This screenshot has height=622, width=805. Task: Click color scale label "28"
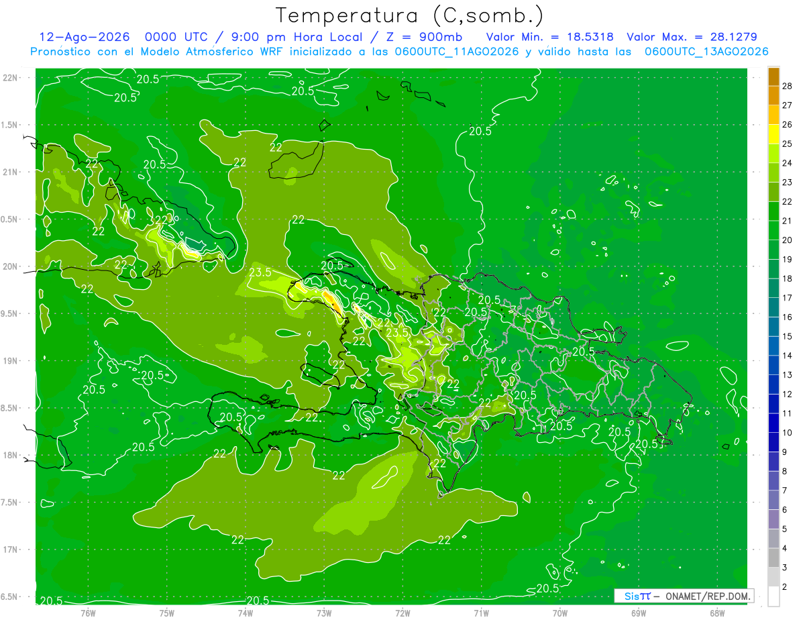788,86
